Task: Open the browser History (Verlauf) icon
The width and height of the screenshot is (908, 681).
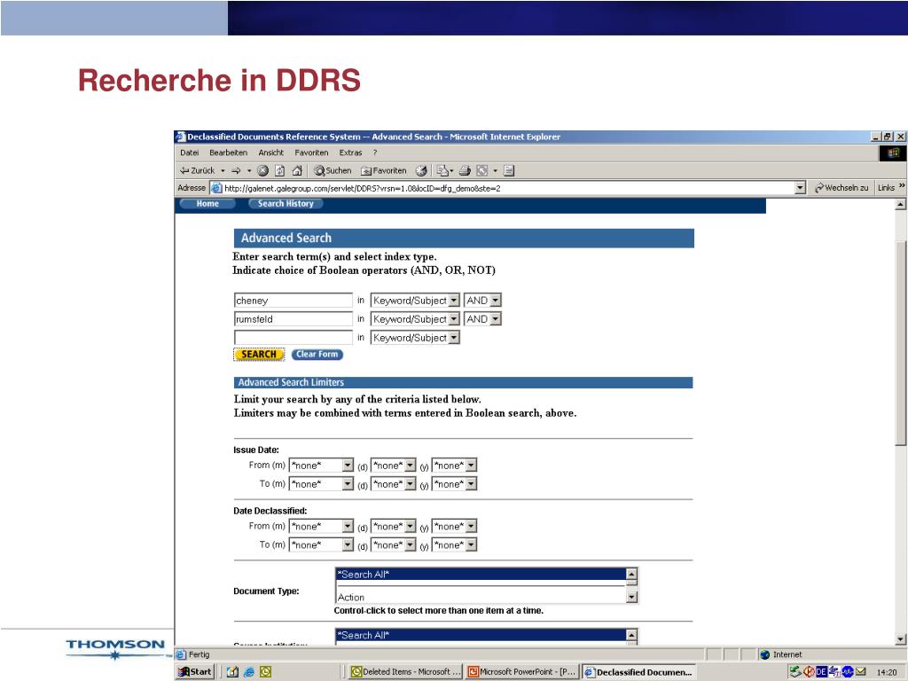Action: coord(421,171)
